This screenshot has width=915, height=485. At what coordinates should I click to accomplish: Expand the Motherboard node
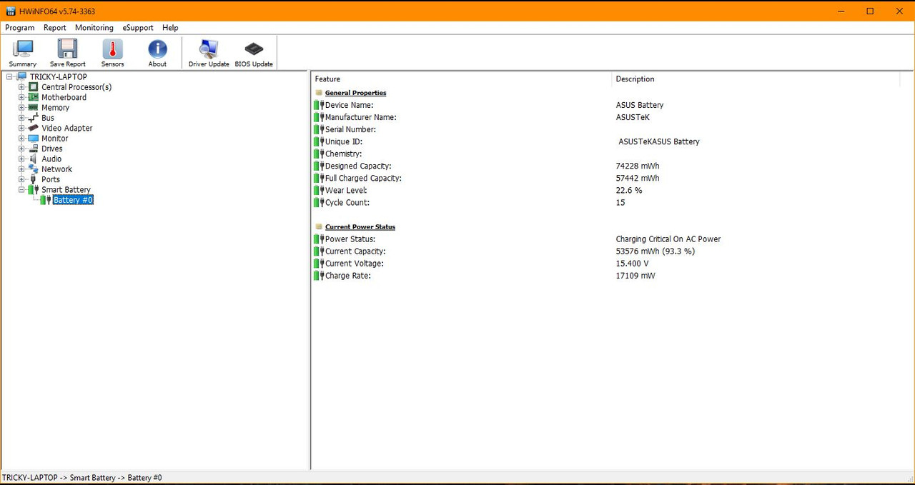(21, 97)
